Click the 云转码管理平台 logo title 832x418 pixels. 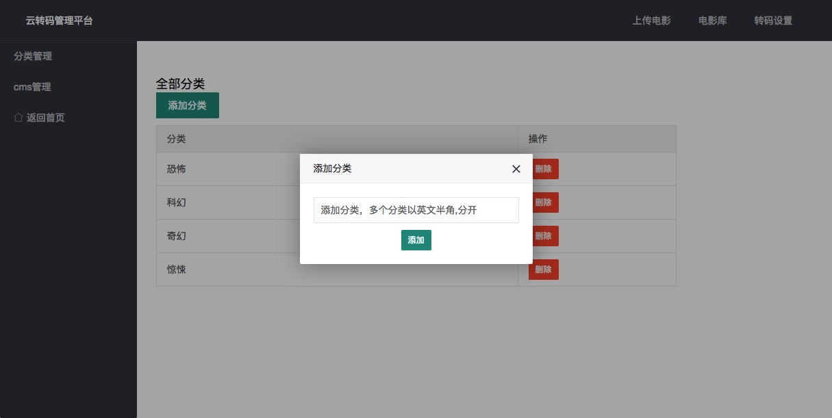click(x=60, y=21)
